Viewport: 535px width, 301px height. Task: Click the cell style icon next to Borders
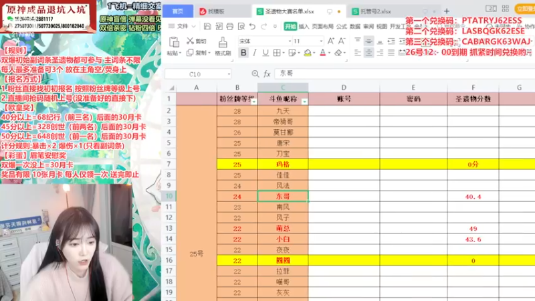pyautogui.click(x=292, y=53)
